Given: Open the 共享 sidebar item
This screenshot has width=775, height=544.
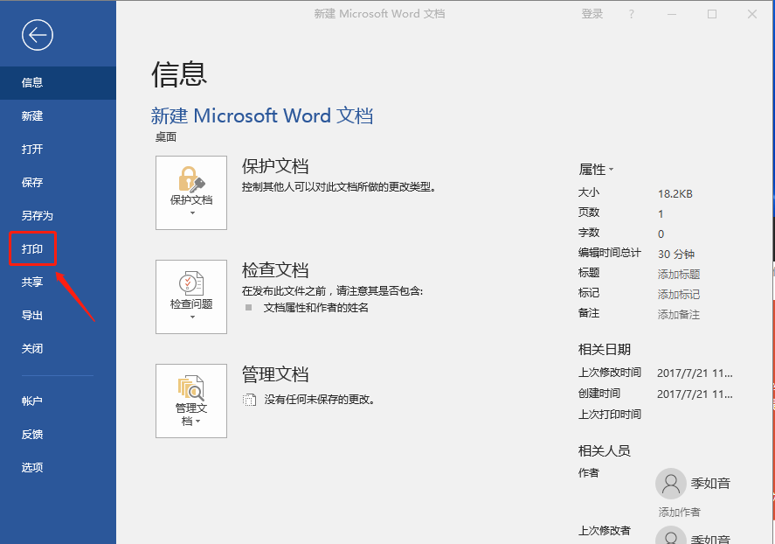Looking at the screenshot, I should tap(32, 282).
